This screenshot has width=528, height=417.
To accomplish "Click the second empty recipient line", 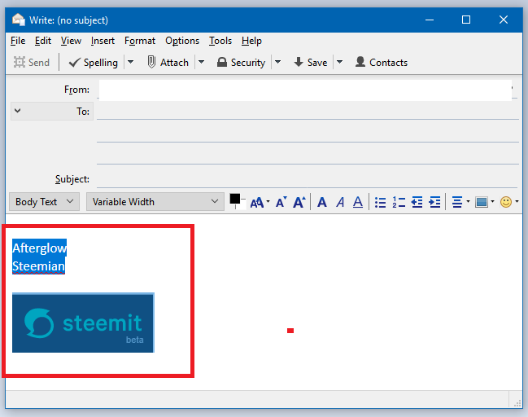I will (x=308, y=134).
